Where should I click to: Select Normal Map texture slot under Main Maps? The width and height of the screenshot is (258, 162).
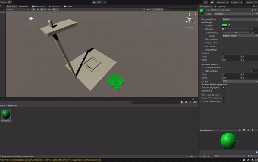[x=203, y=39]
